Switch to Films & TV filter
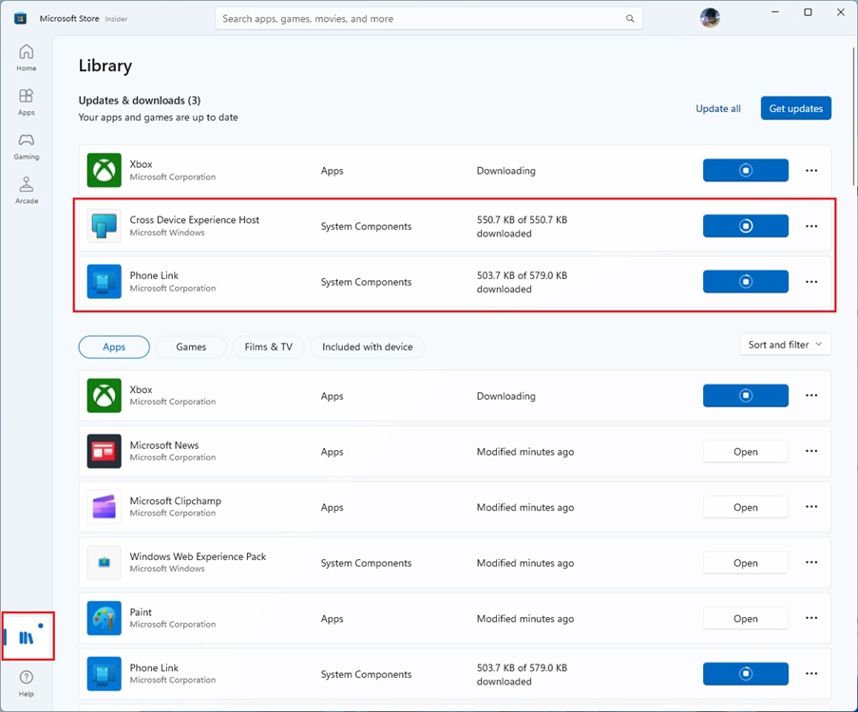The image size is (858, 712). [268, 347]
